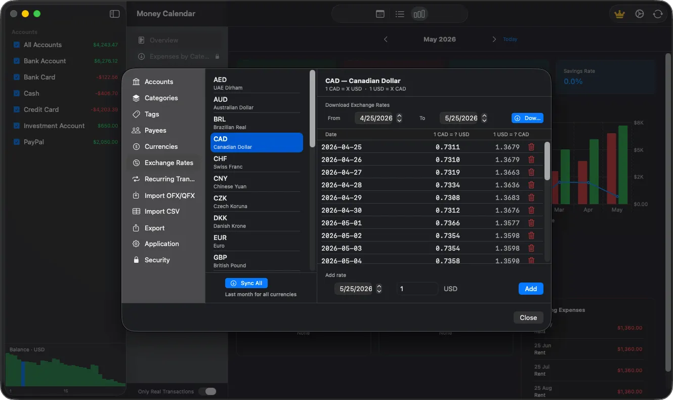Jump to Today link
The image size is (673, 400).
(x=510, y=39)
